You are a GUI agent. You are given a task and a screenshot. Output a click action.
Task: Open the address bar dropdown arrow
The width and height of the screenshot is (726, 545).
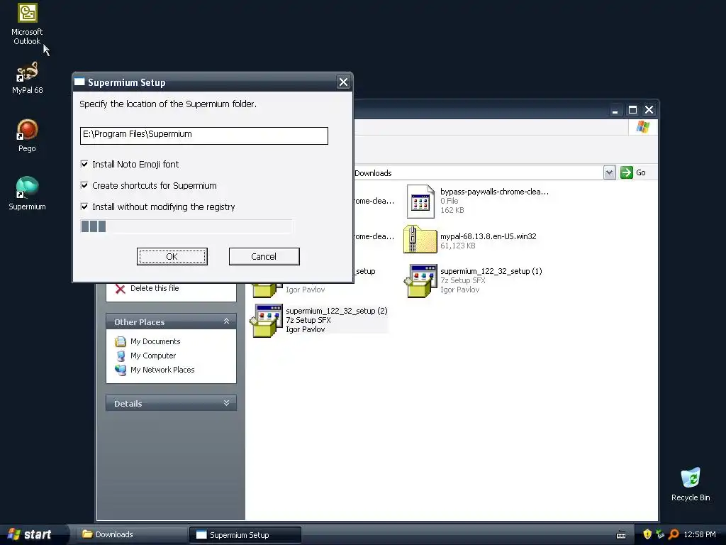609,172
